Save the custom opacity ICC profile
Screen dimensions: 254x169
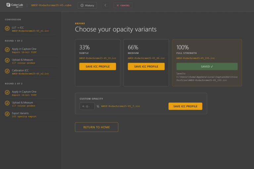point(185,106)
